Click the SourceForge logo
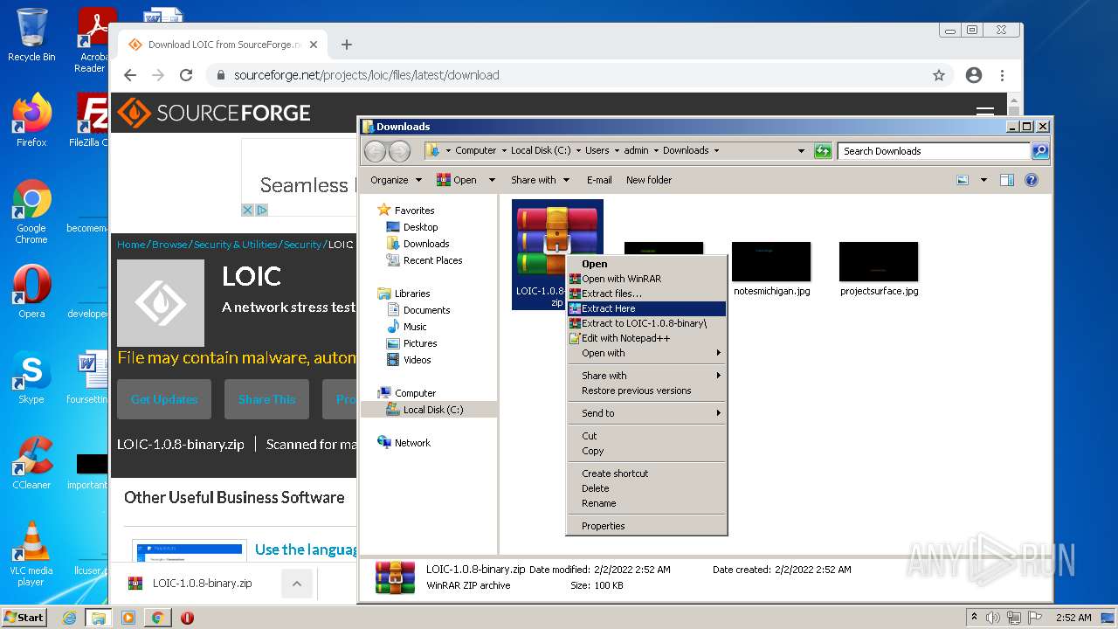Image resolution: width=1118 pixels, height=629 pixels. pos(214,113)
